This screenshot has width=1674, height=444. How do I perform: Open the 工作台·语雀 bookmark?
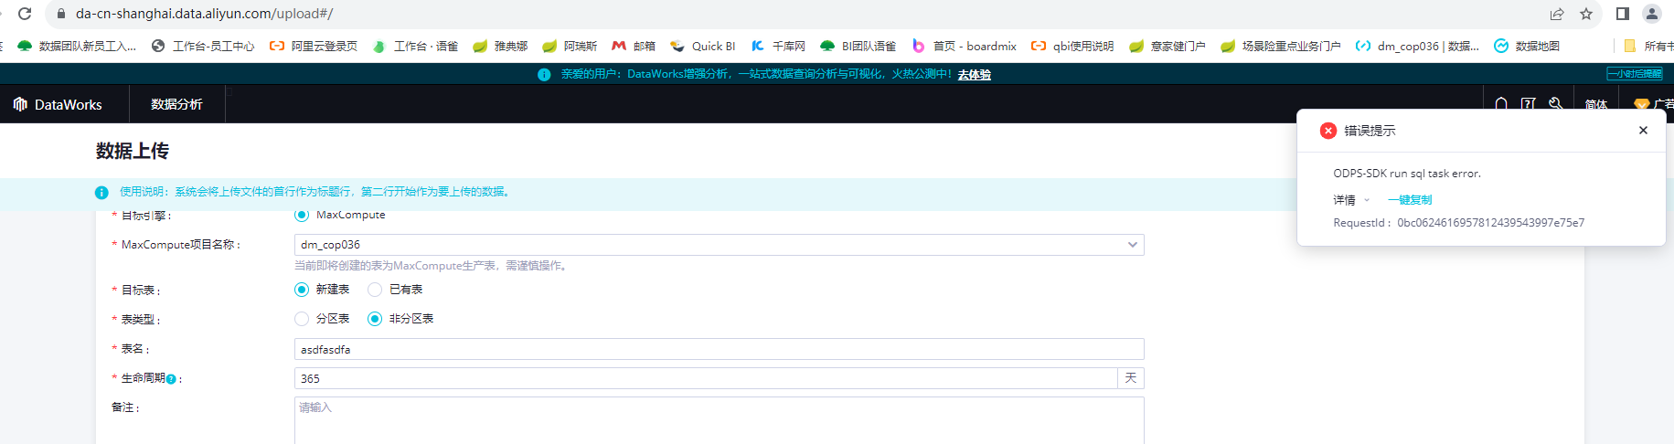[x=415, y=46]
